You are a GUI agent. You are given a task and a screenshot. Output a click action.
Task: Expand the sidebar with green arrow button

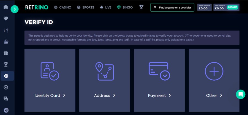[15, 9]
